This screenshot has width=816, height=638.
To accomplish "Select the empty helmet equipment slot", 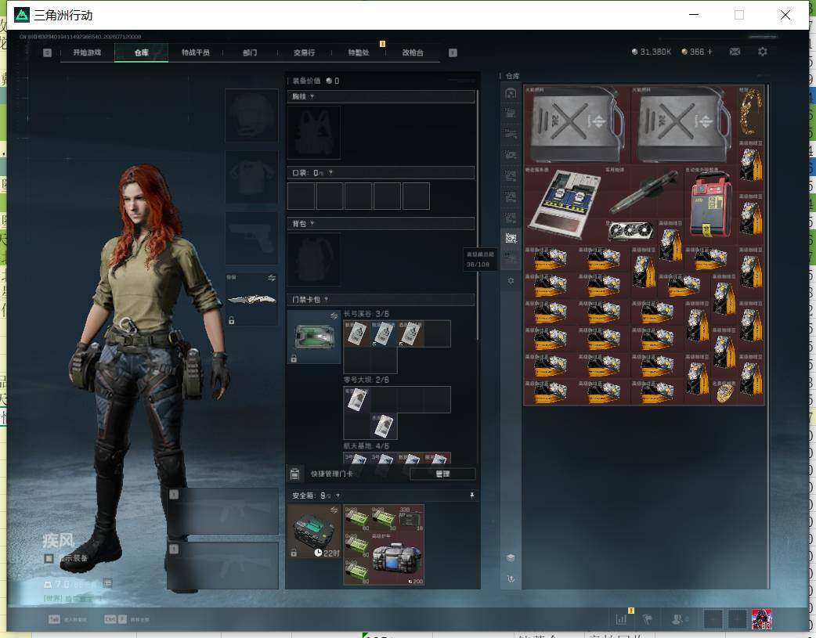I will [251, 115].
